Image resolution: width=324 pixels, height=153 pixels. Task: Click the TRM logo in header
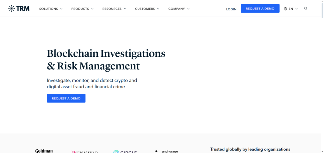click(19, 9)
